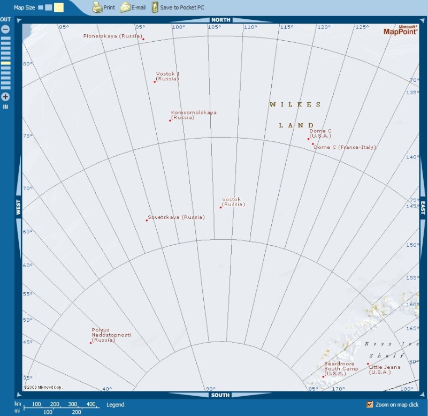Image resolution: width=428 pixels, height=416 pixels.
Task: Click Dome C (U.S.A.) label
Action: [320, 133]
